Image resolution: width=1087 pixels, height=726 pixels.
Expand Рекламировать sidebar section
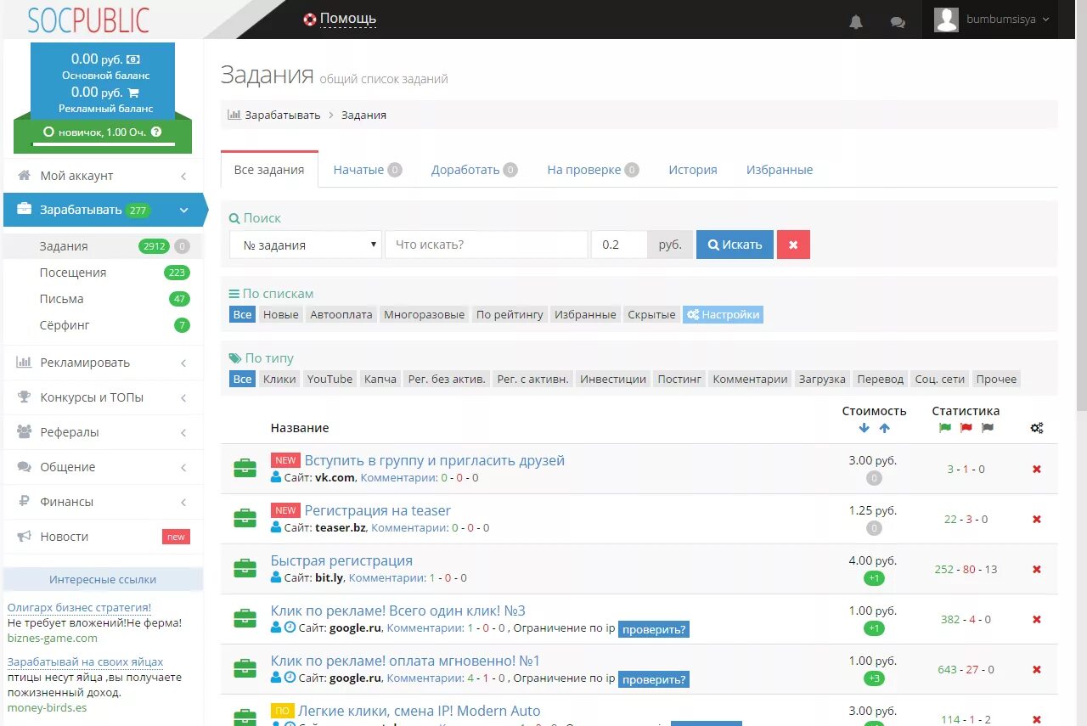(103, 363)
